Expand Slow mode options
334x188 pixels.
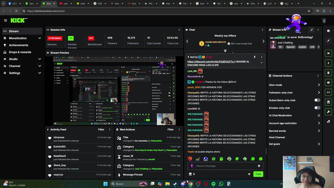[319, 85]
